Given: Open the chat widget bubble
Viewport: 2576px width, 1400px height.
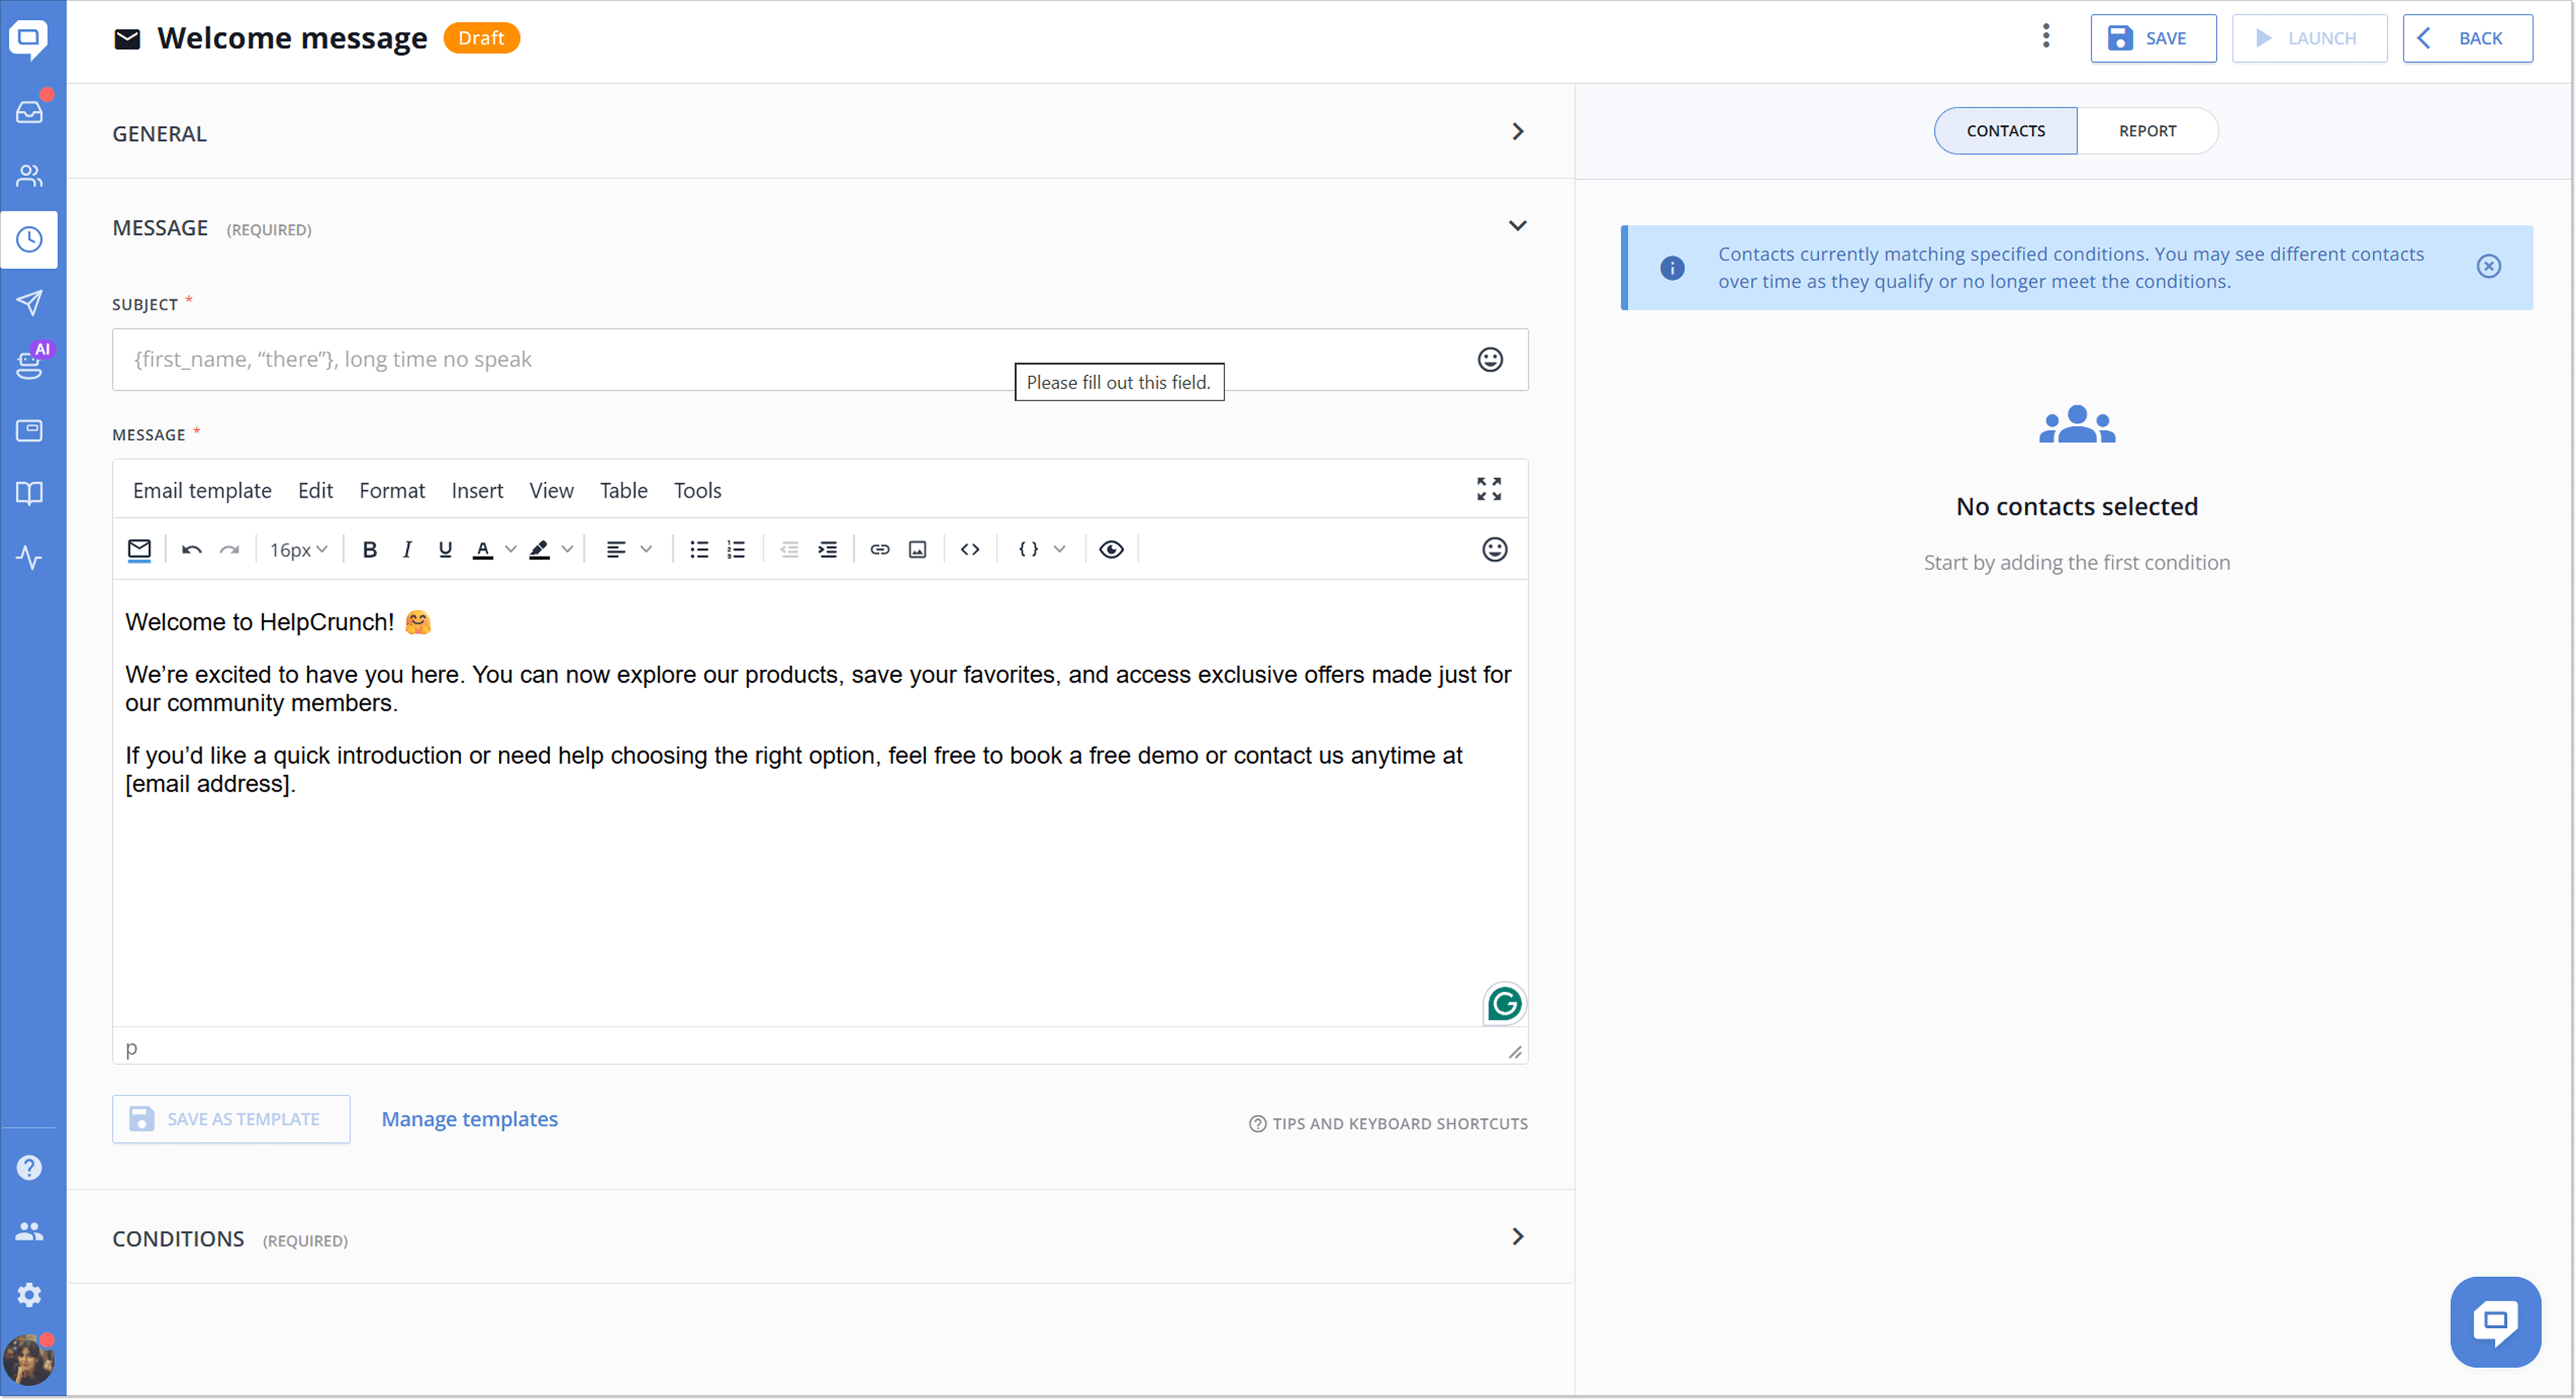Looking at the screenshot, I should tap(2495, 1322).
